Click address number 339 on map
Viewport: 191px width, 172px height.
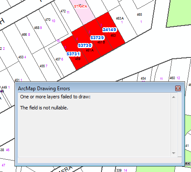click(119, 170)
